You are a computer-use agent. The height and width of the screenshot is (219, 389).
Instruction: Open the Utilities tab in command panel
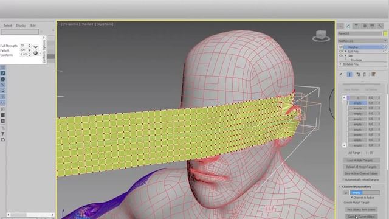(x=380, y=26)
